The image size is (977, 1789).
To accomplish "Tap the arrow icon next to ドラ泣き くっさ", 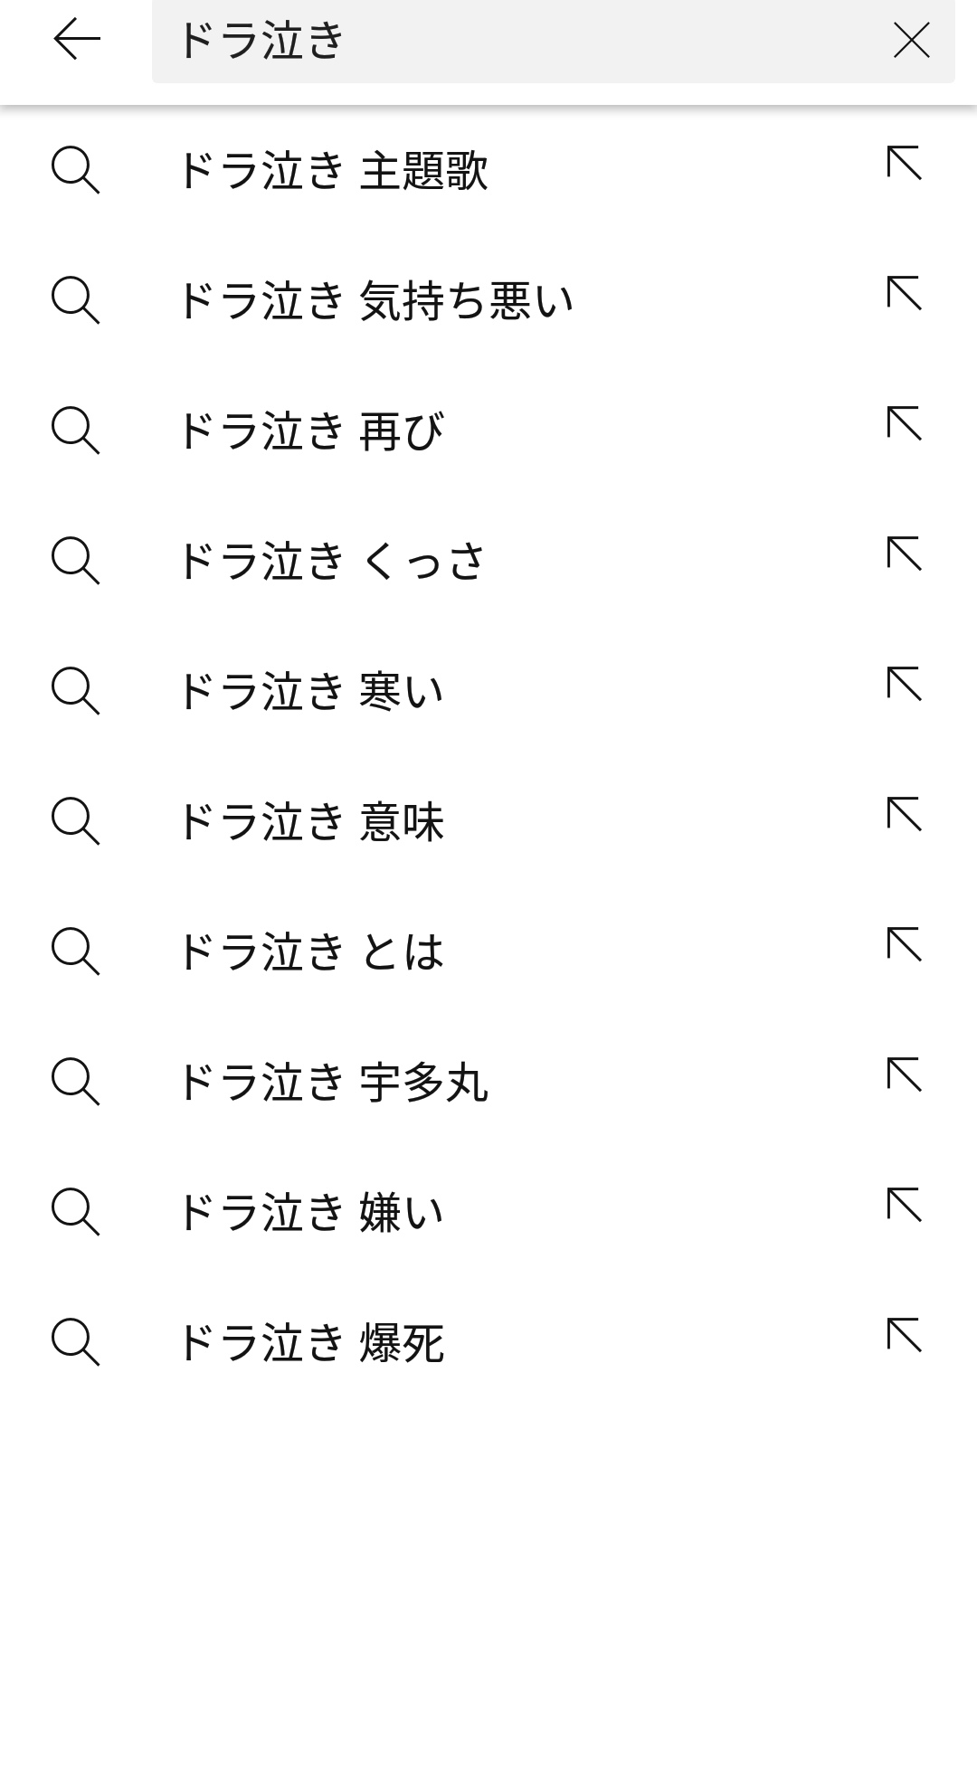I will tap(904, 554).
